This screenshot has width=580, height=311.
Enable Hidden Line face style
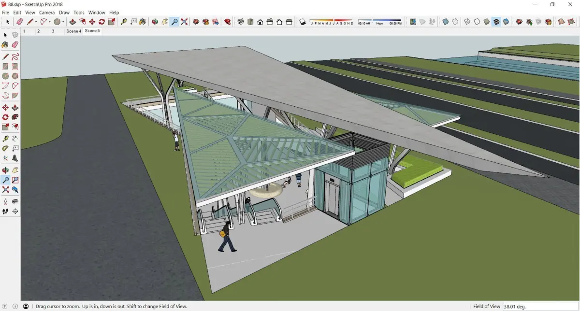477,22
